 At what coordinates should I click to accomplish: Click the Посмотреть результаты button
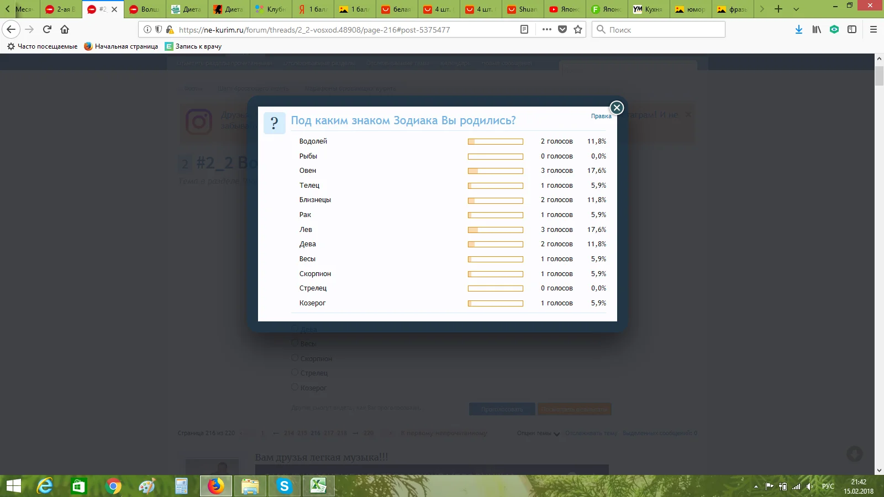point(575,409)
